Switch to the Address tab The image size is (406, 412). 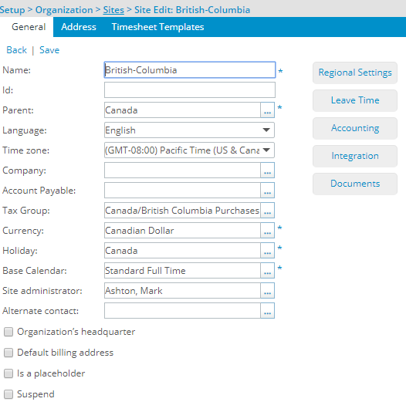pos(79,27)
